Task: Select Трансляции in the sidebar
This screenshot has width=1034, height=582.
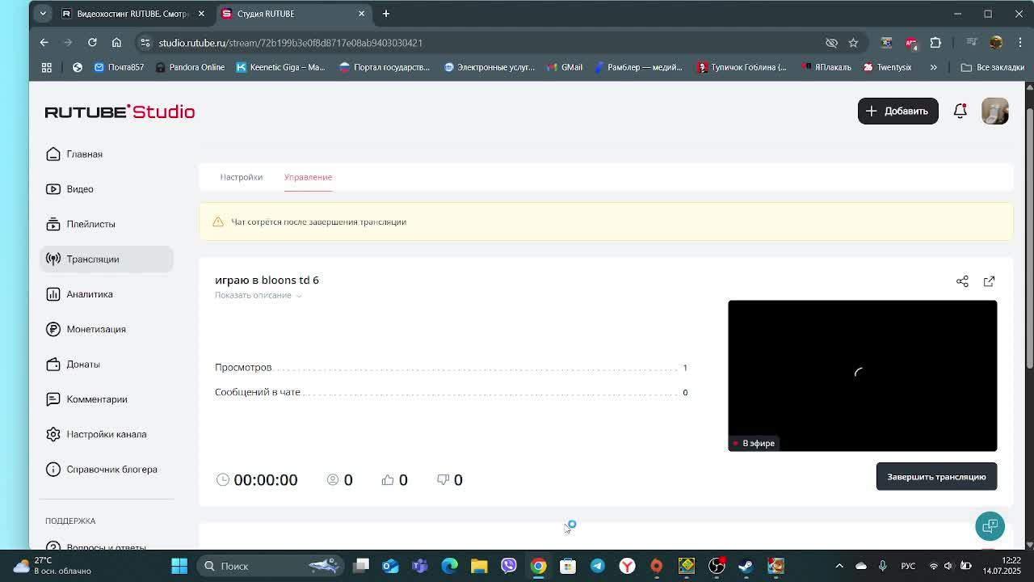Action: [107, 259]
